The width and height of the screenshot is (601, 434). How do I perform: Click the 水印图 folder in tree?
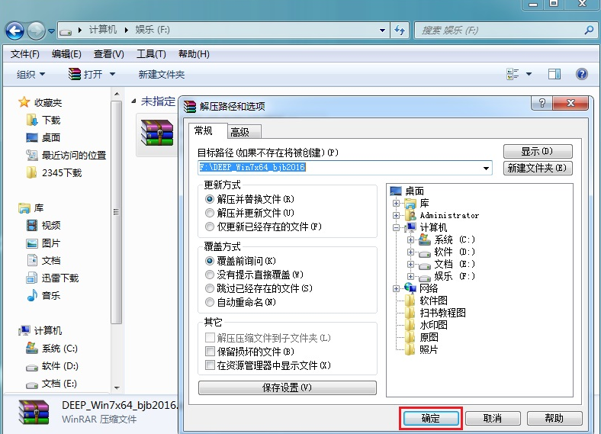click(433, 325)
